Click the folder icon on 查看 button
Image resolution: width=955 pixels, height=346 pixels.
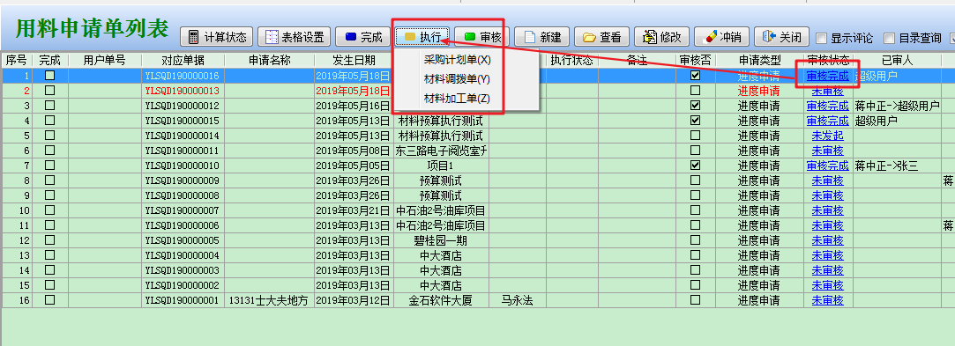589,37
